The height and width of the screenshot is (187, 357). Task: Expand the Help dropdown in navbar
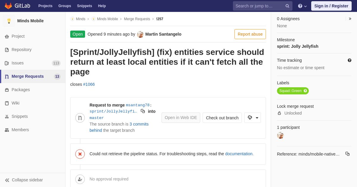302,6
